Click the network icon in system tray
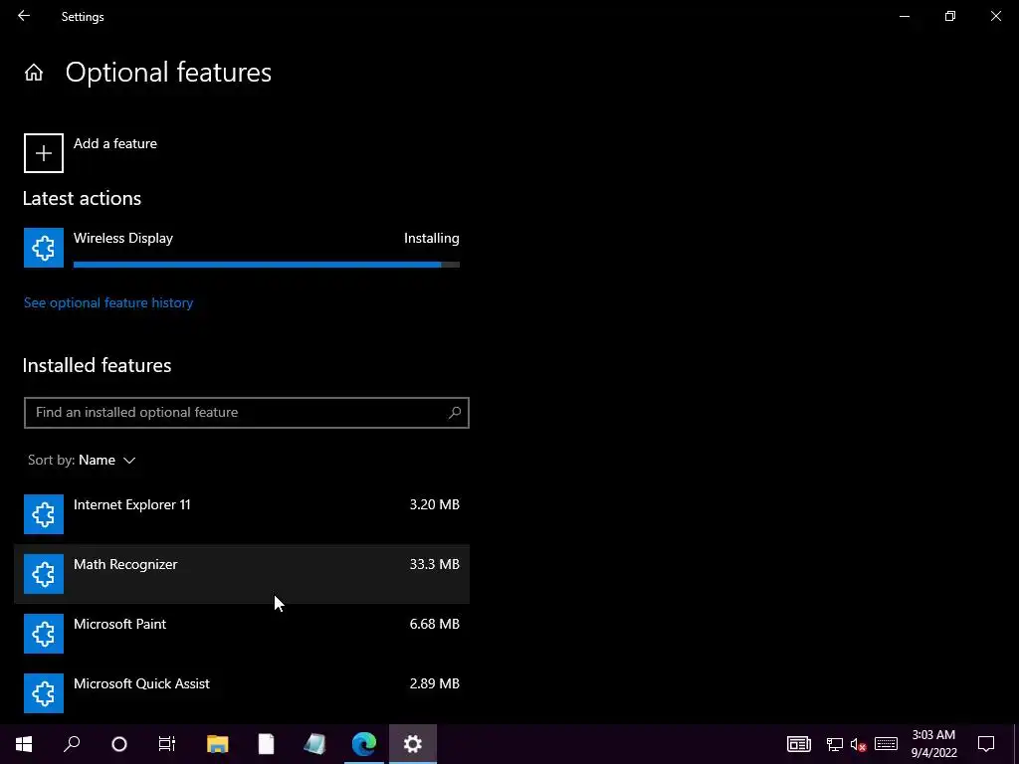1019x764 pixels. point(835,744)
